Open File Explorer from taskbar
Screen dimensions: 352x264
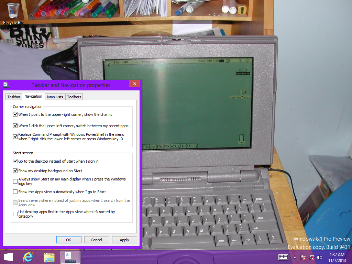(x=49, y=257)
